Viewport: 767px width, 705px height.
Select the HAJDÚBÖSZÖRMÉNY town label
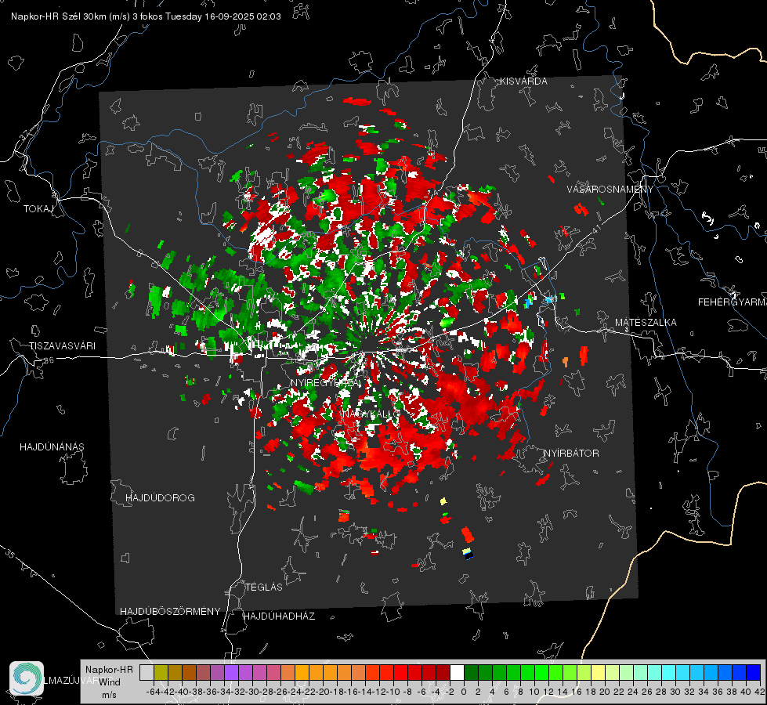coord(170,612)
